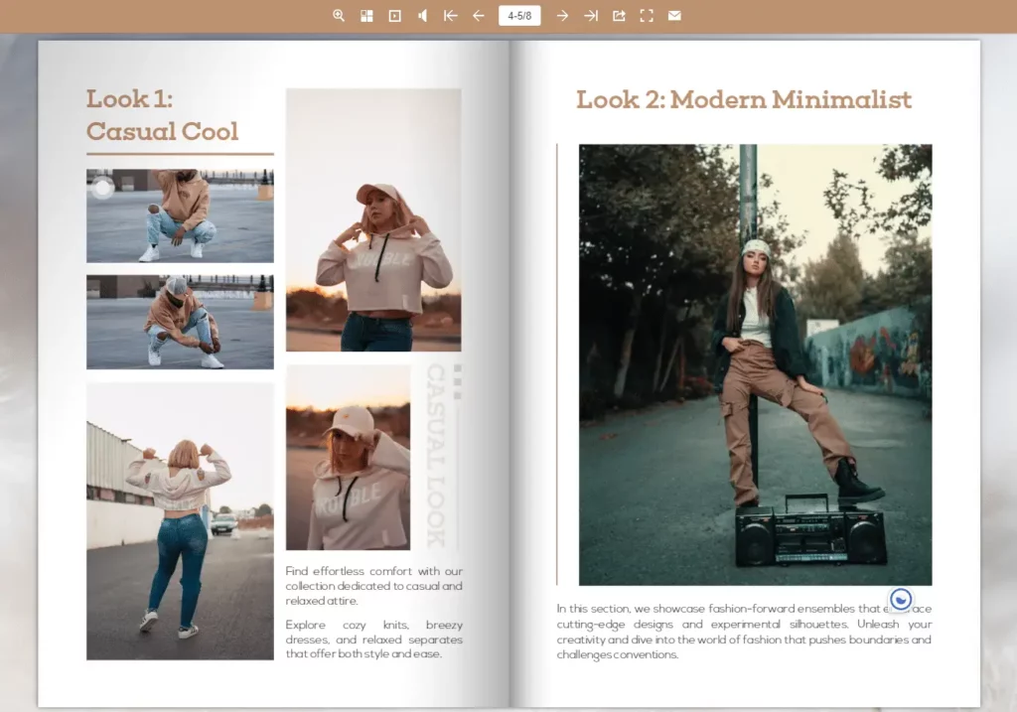Jump to the last page
Image resolution: width=1017 pixels, height=712 pixels.
(x=591, y=16)
